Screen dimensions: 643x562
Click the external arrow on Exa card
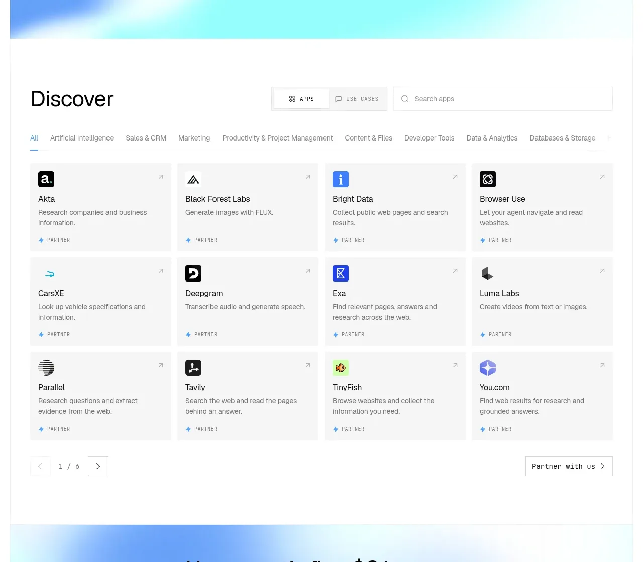[x=455, y=271]
